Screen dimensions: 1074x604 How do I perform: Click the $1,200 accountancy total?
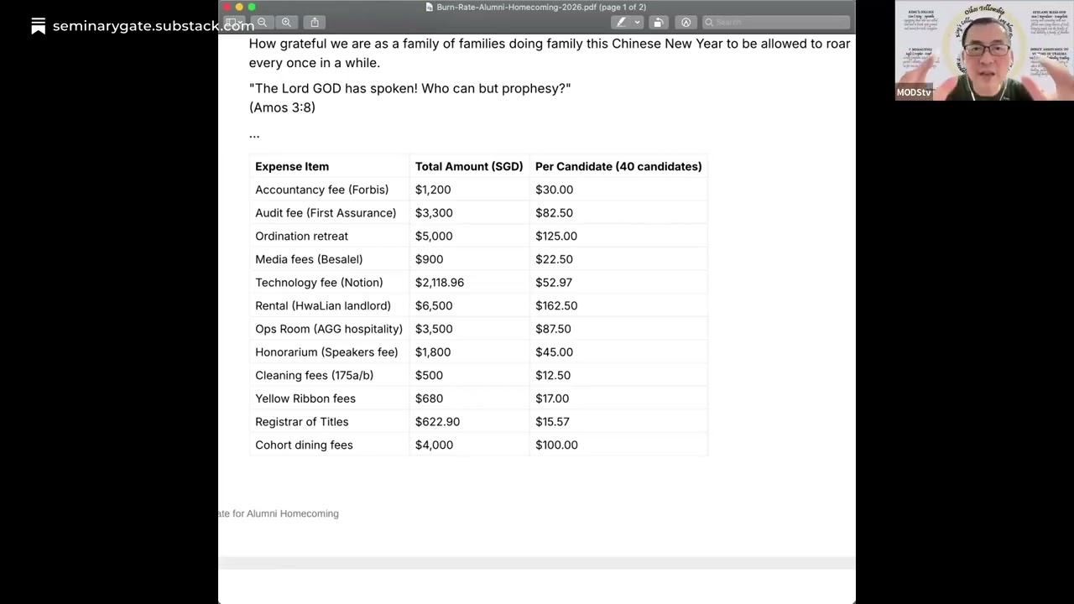433,190
